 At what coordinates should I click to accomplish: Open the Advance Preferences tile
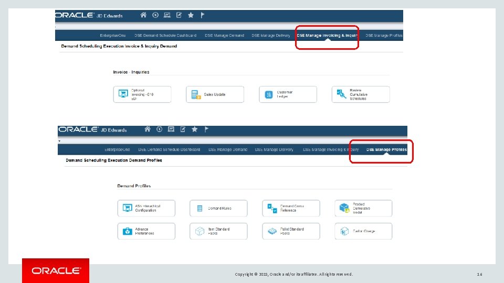pos(146,231)
